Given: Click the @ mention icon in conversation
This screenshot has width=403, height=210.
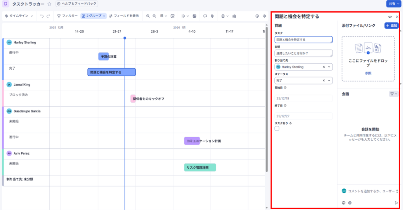Looking at the screenshot, I should [x=350, y=203].
